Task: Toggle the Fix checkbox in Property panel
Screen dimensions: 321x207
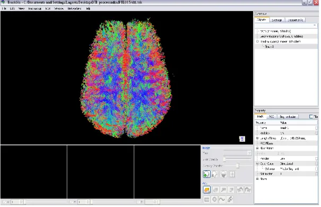Action: [311, 116]
